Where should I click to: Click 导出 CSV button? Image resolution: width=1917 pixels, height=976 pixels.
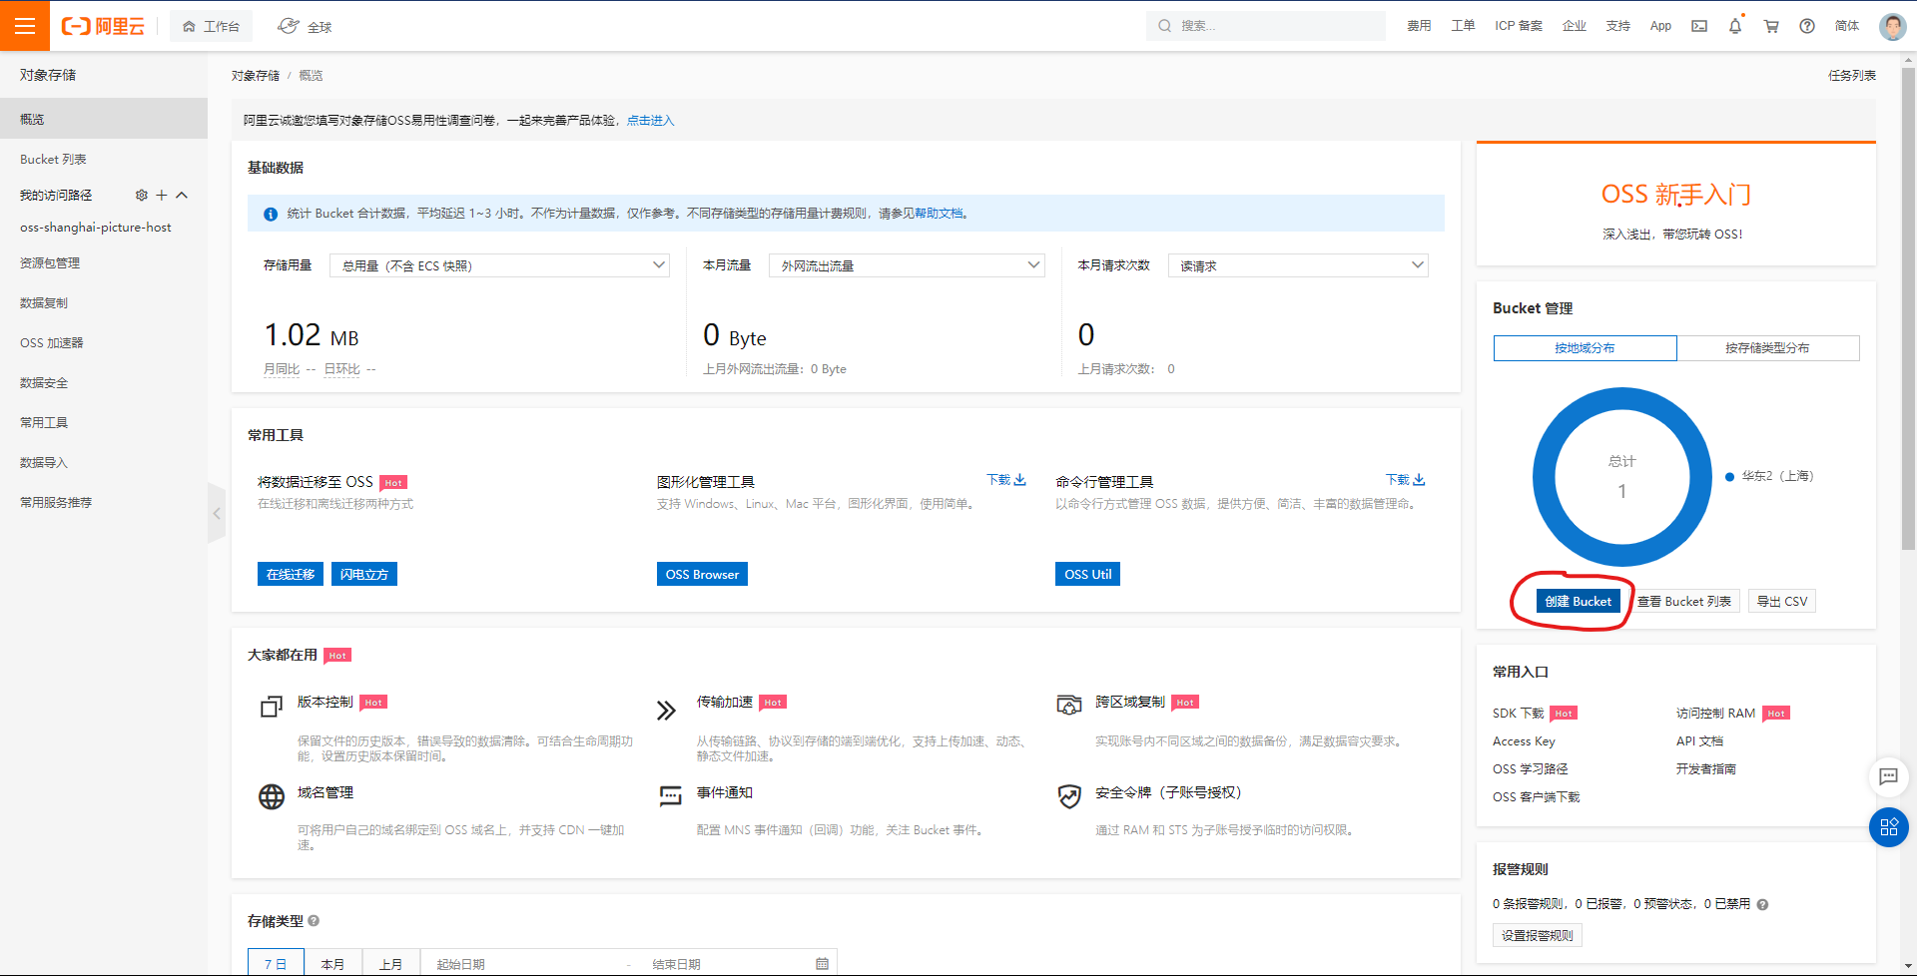tap(1782, 602)
